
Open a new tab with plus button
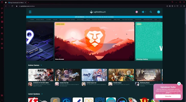tap(28, 3)
